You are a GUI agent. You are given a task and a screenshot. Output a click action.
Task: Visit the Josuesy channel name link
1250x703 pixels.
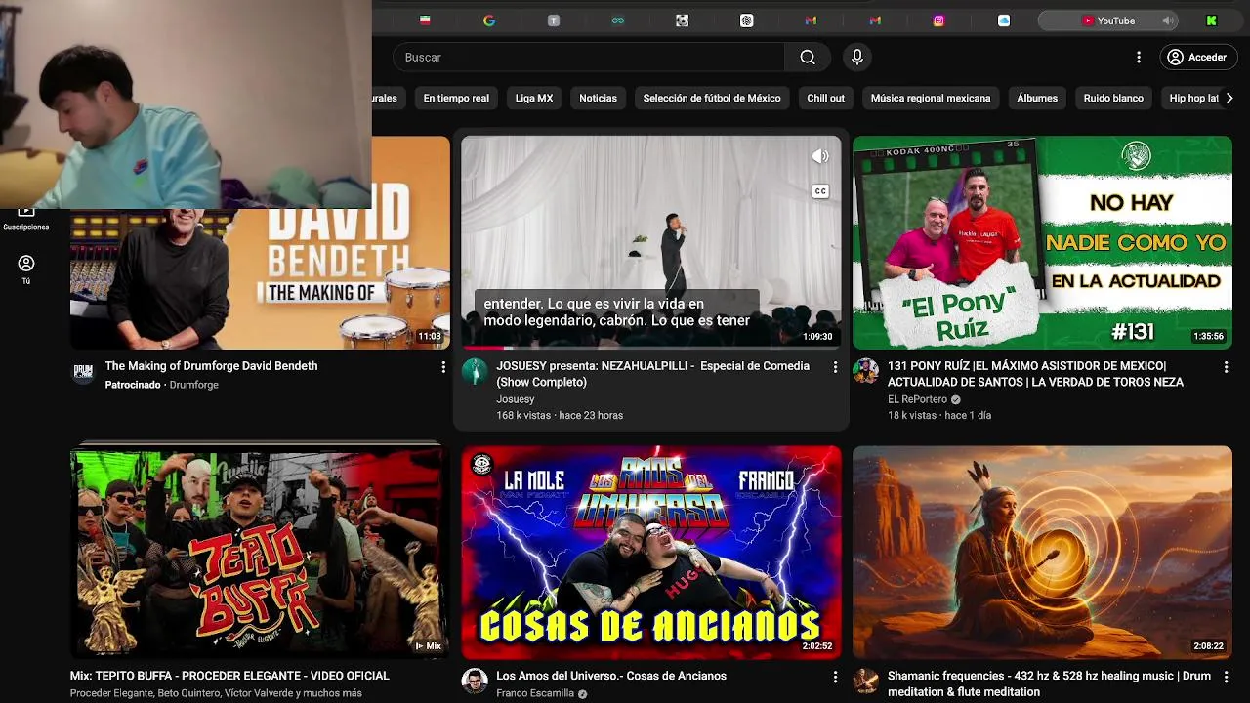pyautogui.click(x=516, y=399)
